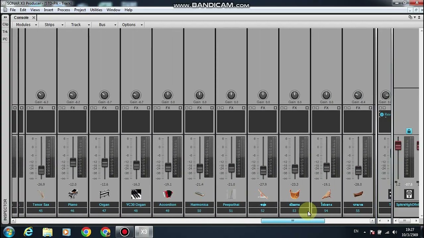The height and width of the screenshot is (238, 424).
Task: Click the instrument icon on strip 52
Action: (263, 194)
